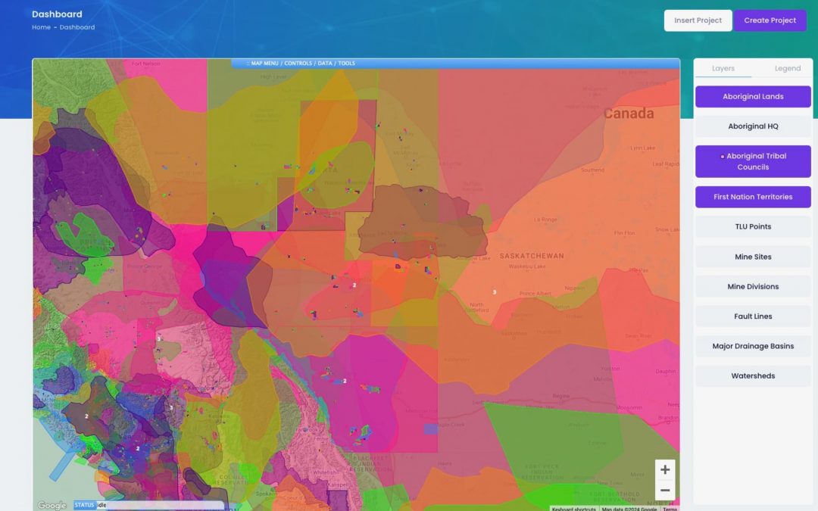818x511 pixels.
Task: Click the zoom out icon on the map
Action: click(665, 491)
